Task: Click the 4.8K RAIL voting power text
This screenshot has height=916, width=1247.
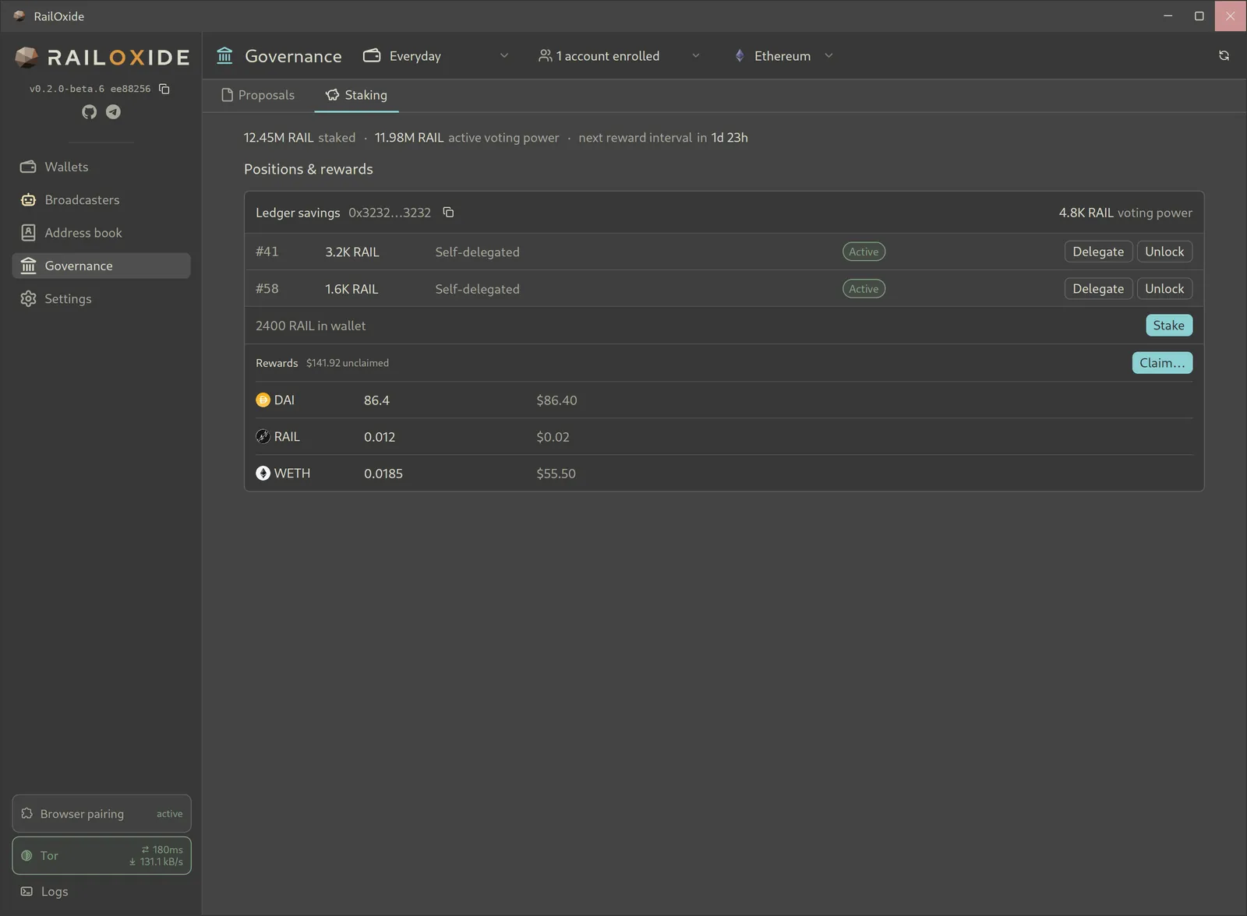Action: [x=1125, y=213]
